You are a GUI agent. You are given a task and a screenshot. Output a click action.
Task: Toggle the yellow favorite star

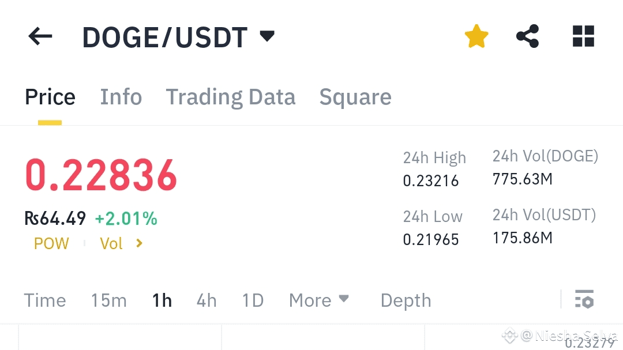(476, 37)
